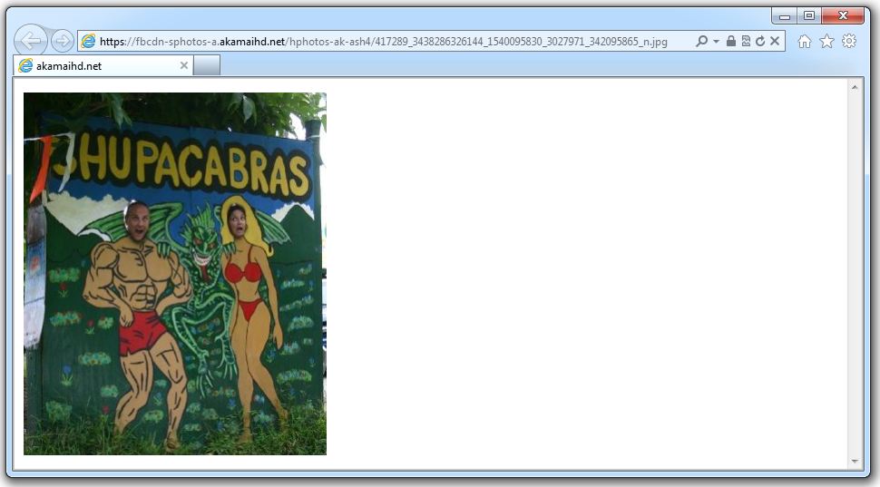Image resolution: width=880 pixels, height=487 pixels.
Task: Close the akamaihd.net tab
Action: tap(184, 65)
